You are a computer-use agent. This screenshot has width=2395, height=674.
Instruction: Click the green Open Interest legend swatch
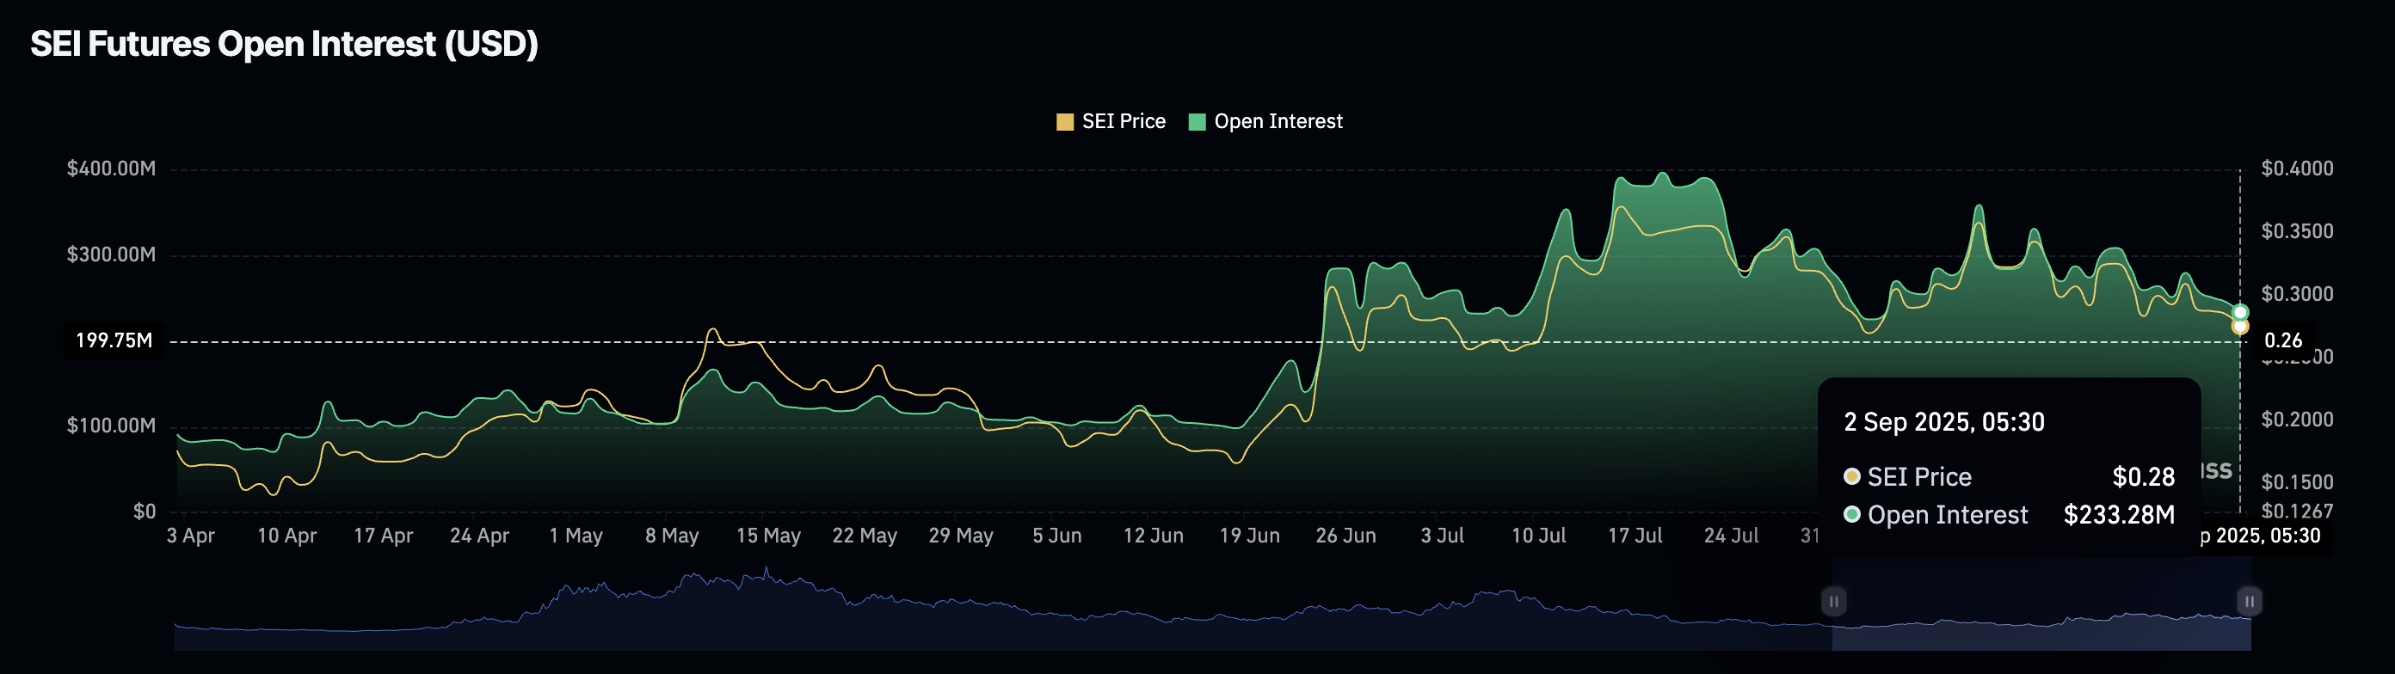coord(1197,122)
